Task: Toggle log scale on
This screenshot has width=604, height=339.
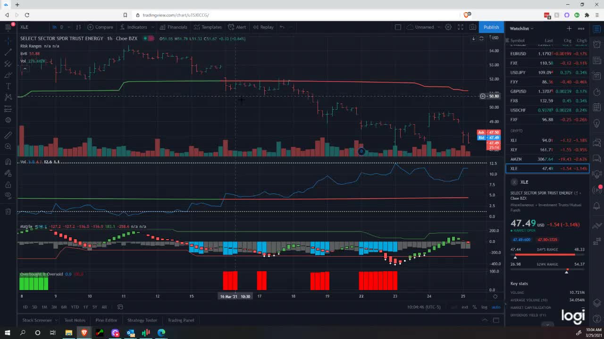Action: (x=484, y=307)
